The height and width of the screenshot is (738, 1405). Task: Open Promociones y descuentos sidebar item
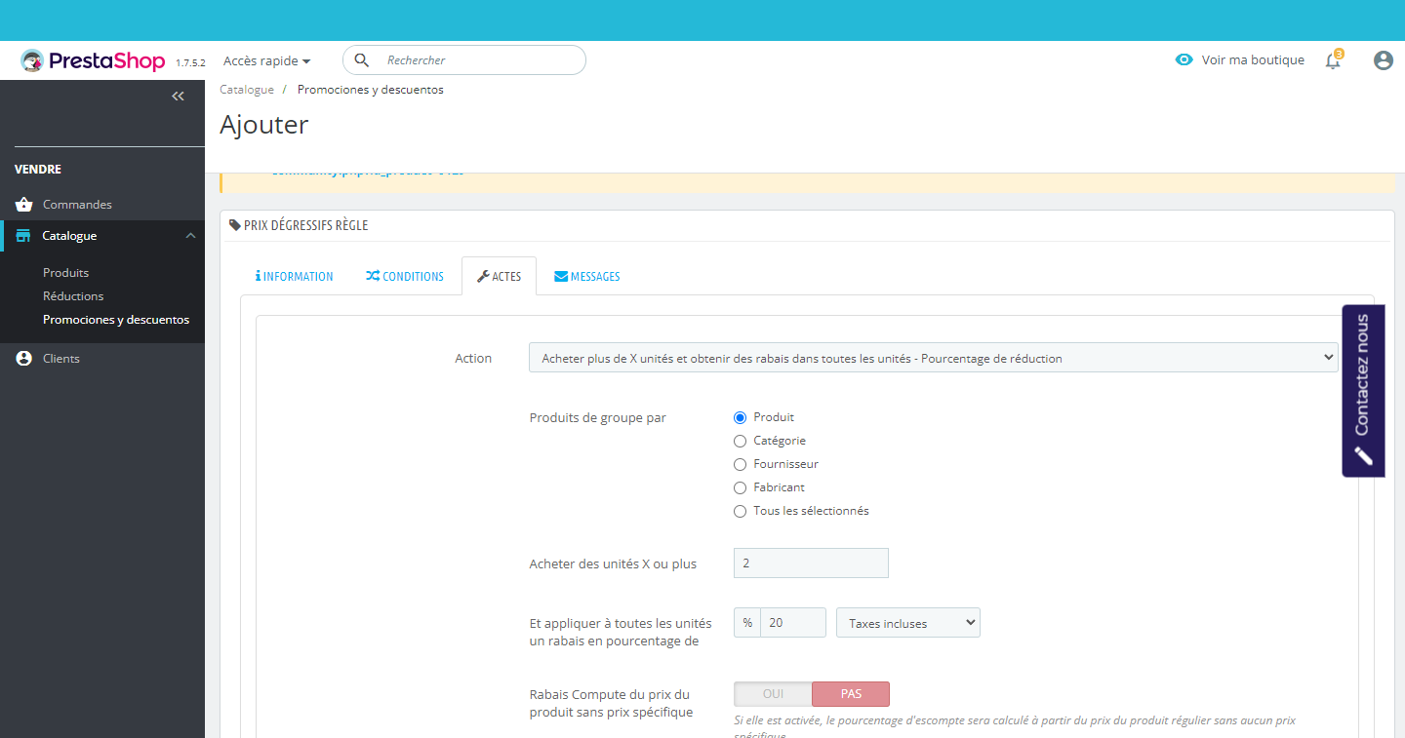[116, 320]
